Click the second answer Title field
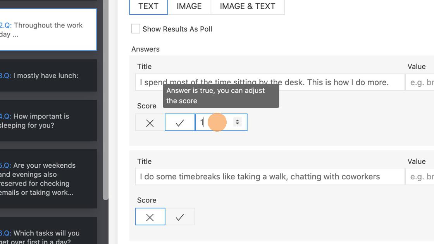 tap(270, 177)
